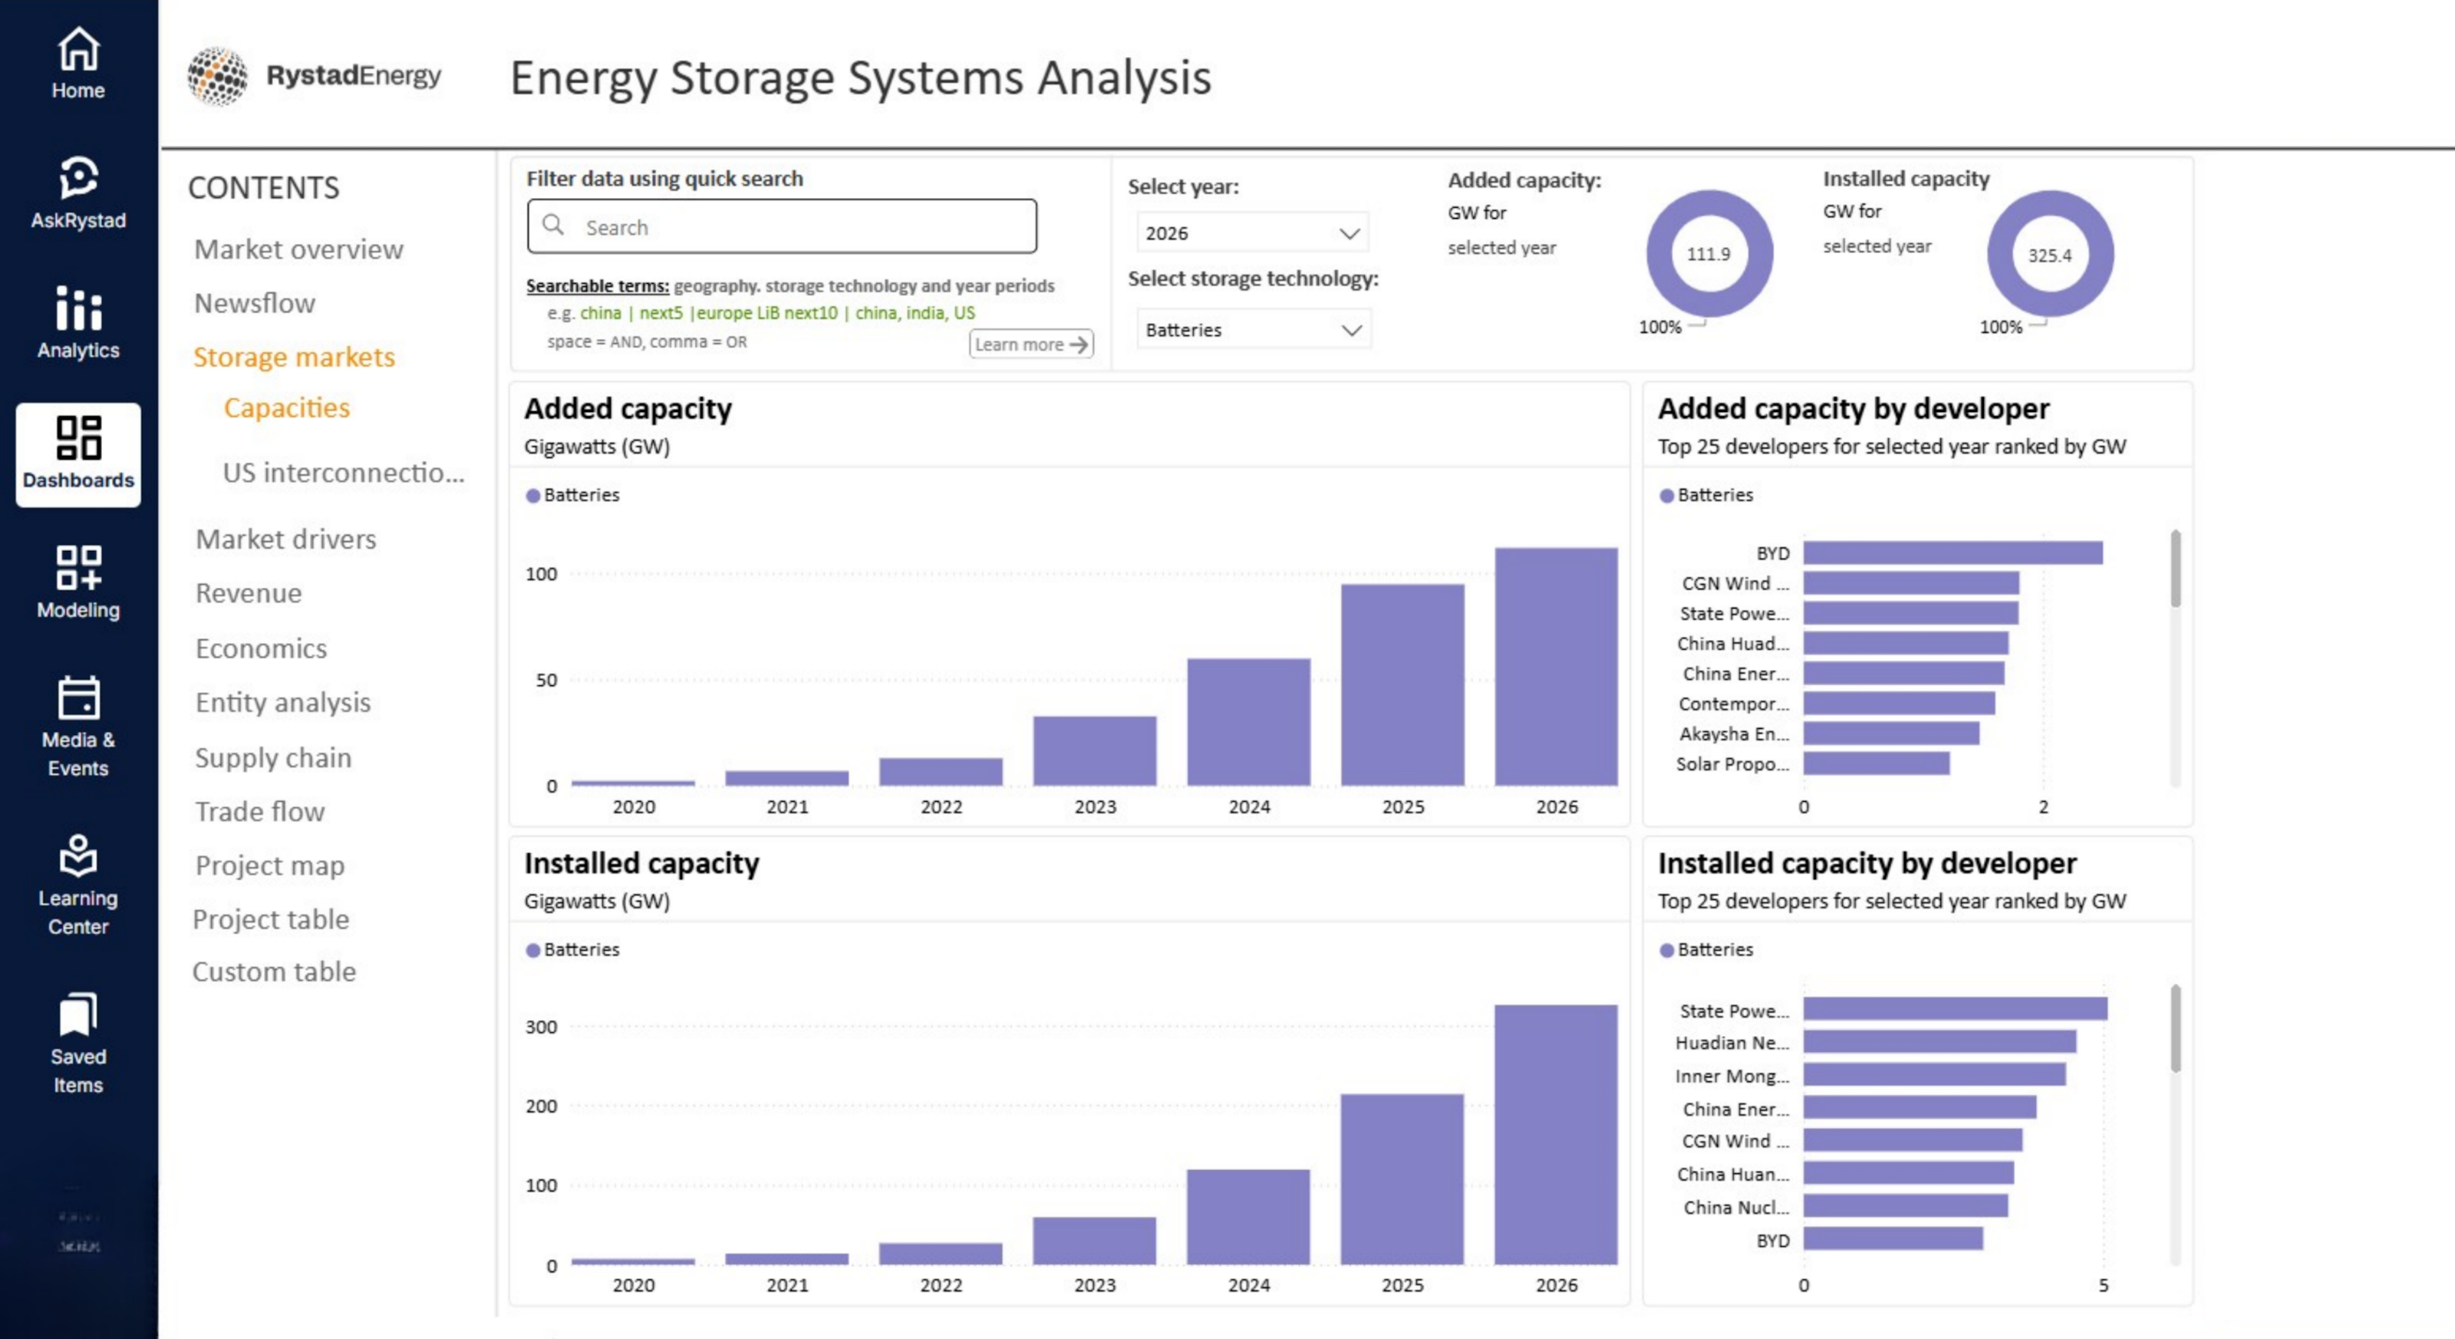
Task: Open the Custom table page
Action: point(275,972)
